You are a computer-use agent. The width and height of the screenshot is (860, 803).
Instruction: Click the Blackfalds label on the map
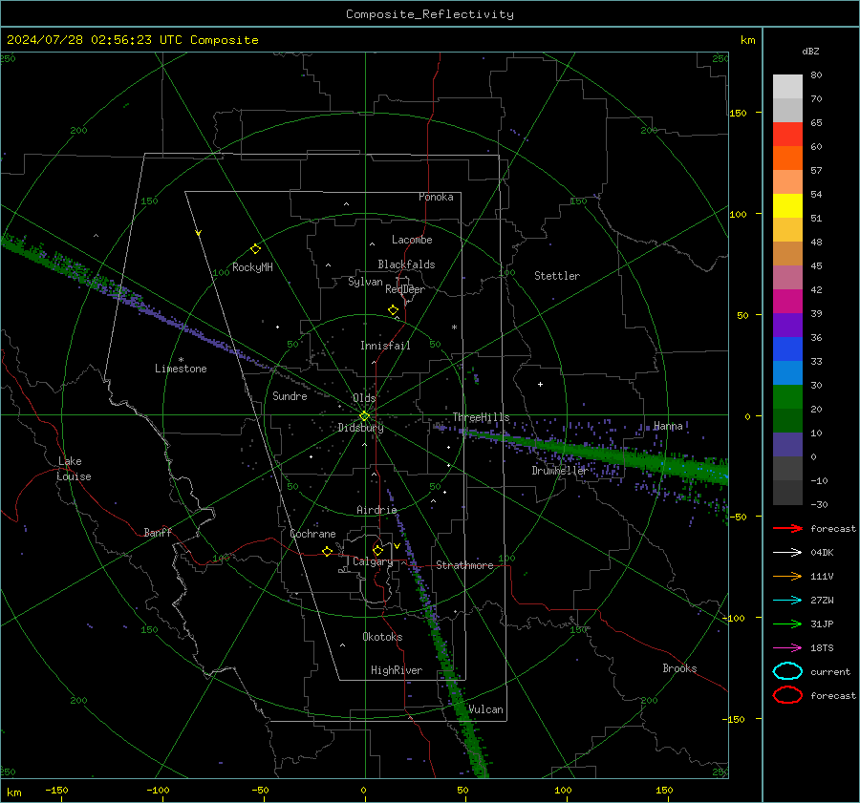click(406, 264)
